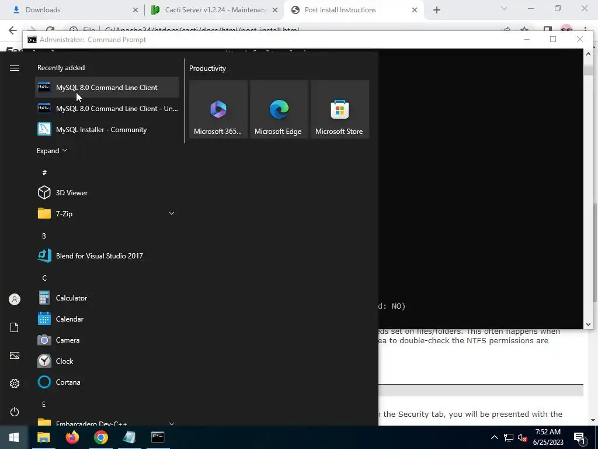Close the Cacti Server tab
Viewport: 598px width, 449px height.
point(275,10)
